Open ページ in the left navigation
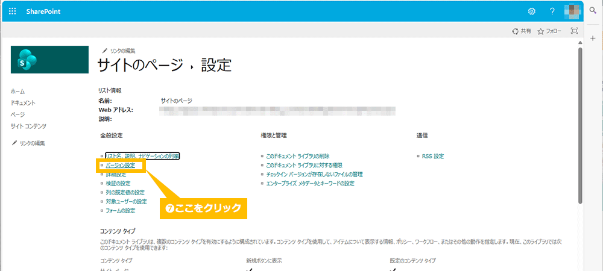Screen dimensions: 603x271 (x=17, y=114)
